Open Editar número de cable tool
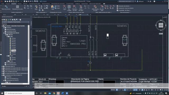Image resolution: width=169 pixels, height=95 pixels. [95, 8]
